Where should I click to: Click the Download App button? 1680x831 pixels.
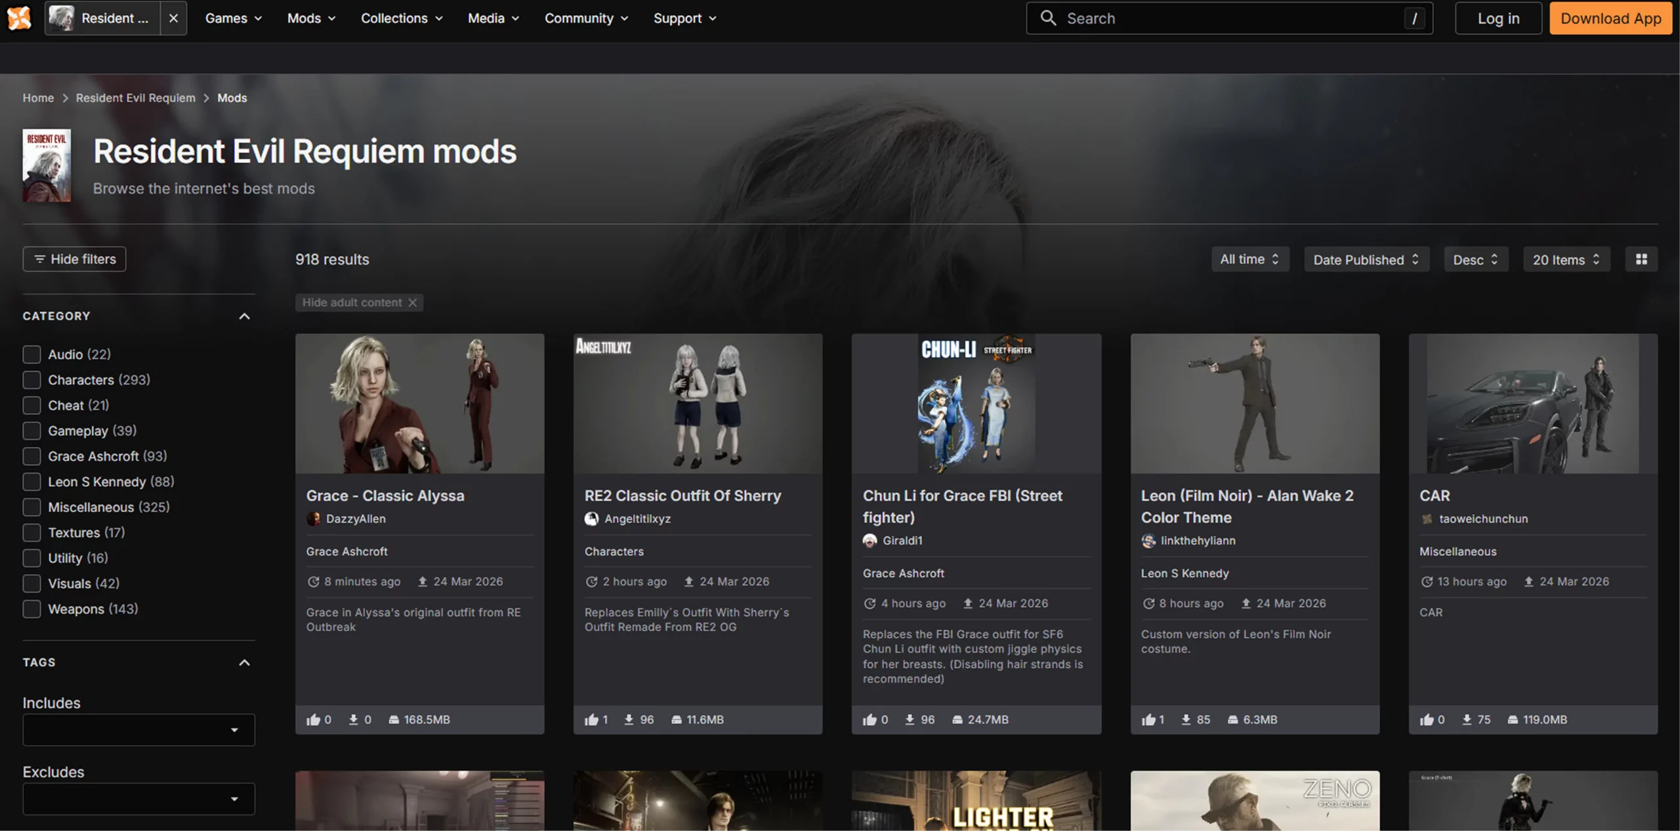tap(1610, 18)
